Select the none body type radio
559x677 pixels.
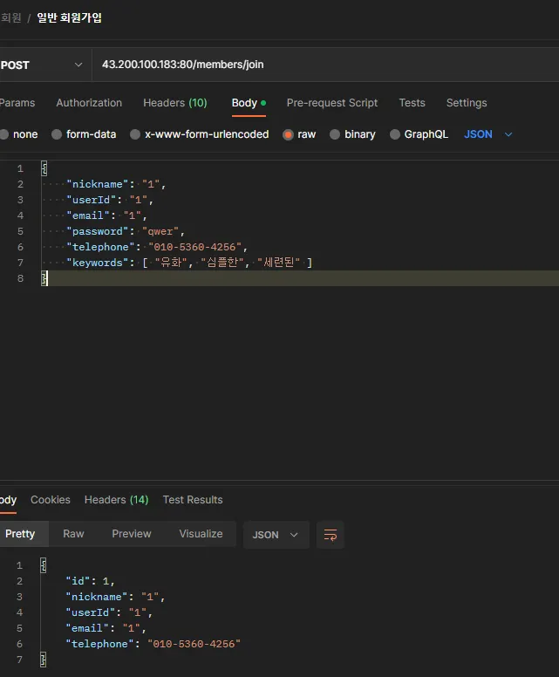click(x=5, y=134)
